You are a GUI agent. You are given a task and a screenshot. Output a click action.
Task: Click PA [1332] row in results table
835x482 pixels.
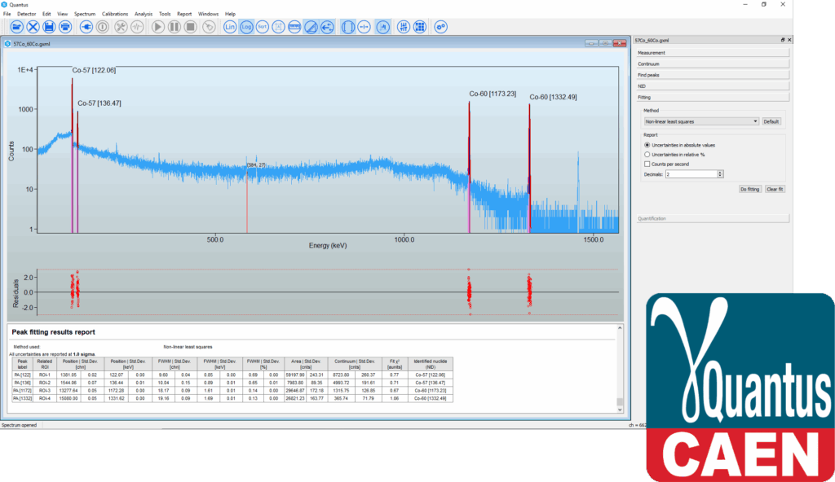point(232,398)
